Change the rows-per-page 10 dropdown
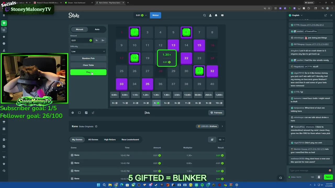 [221, 139]
